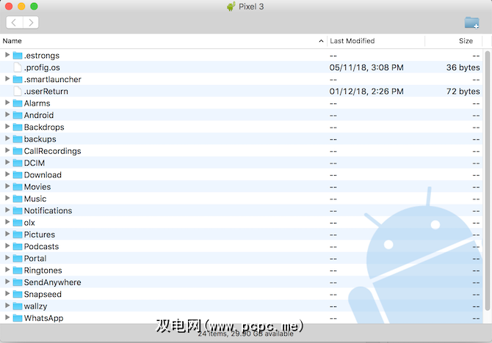Sort by the Name column header
The width and height of the screenshot is (492, 343).
pyautogui.click(x=163, y=41)
